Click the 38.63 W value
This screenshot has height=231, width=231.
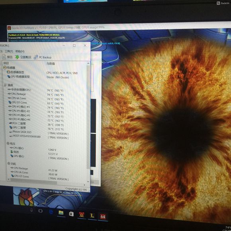click(x=53, y=174)
